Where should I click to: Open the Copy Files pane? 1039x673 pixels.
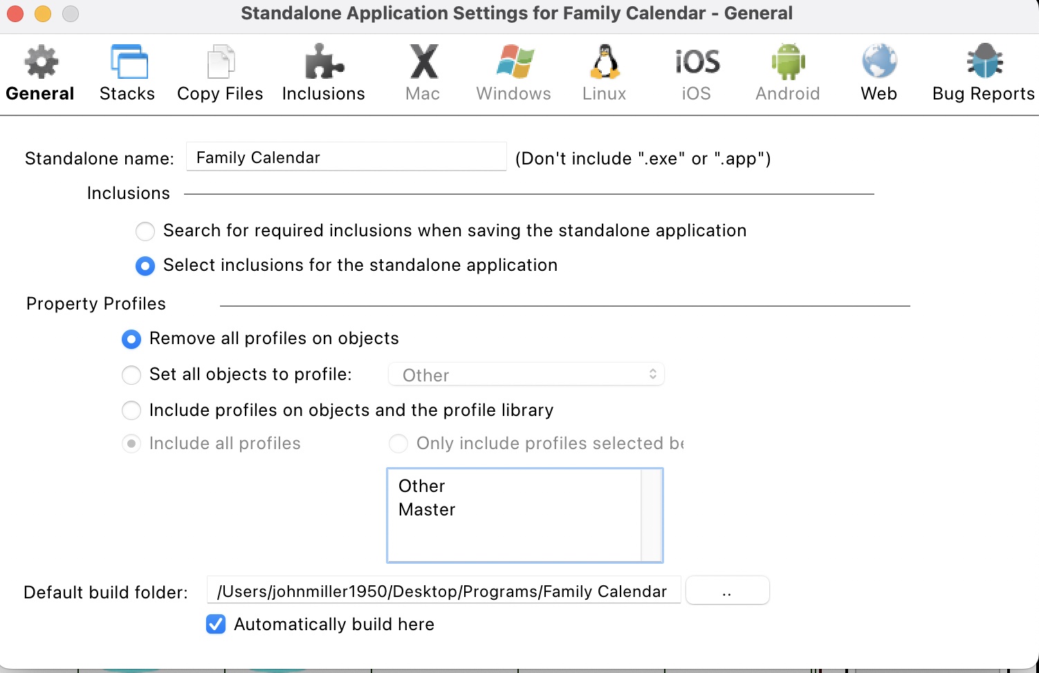point(220,73)
